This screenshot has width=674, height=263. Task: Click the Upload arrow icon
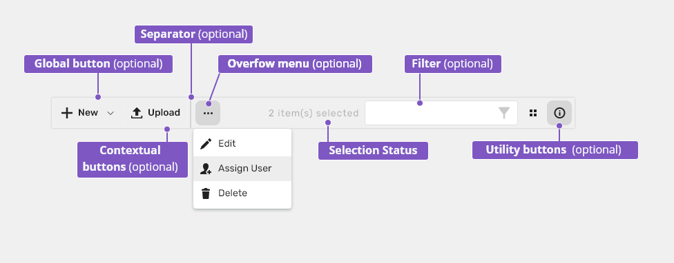(x=137, y=113)
